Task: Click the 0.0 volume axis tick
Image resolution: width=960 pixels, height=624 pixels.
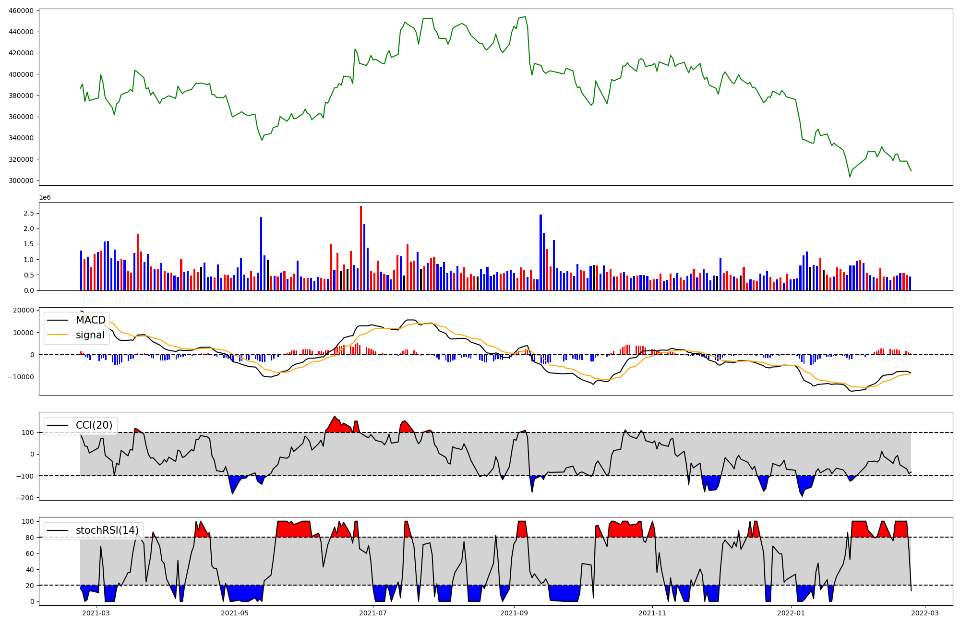Action: [28, 290]
